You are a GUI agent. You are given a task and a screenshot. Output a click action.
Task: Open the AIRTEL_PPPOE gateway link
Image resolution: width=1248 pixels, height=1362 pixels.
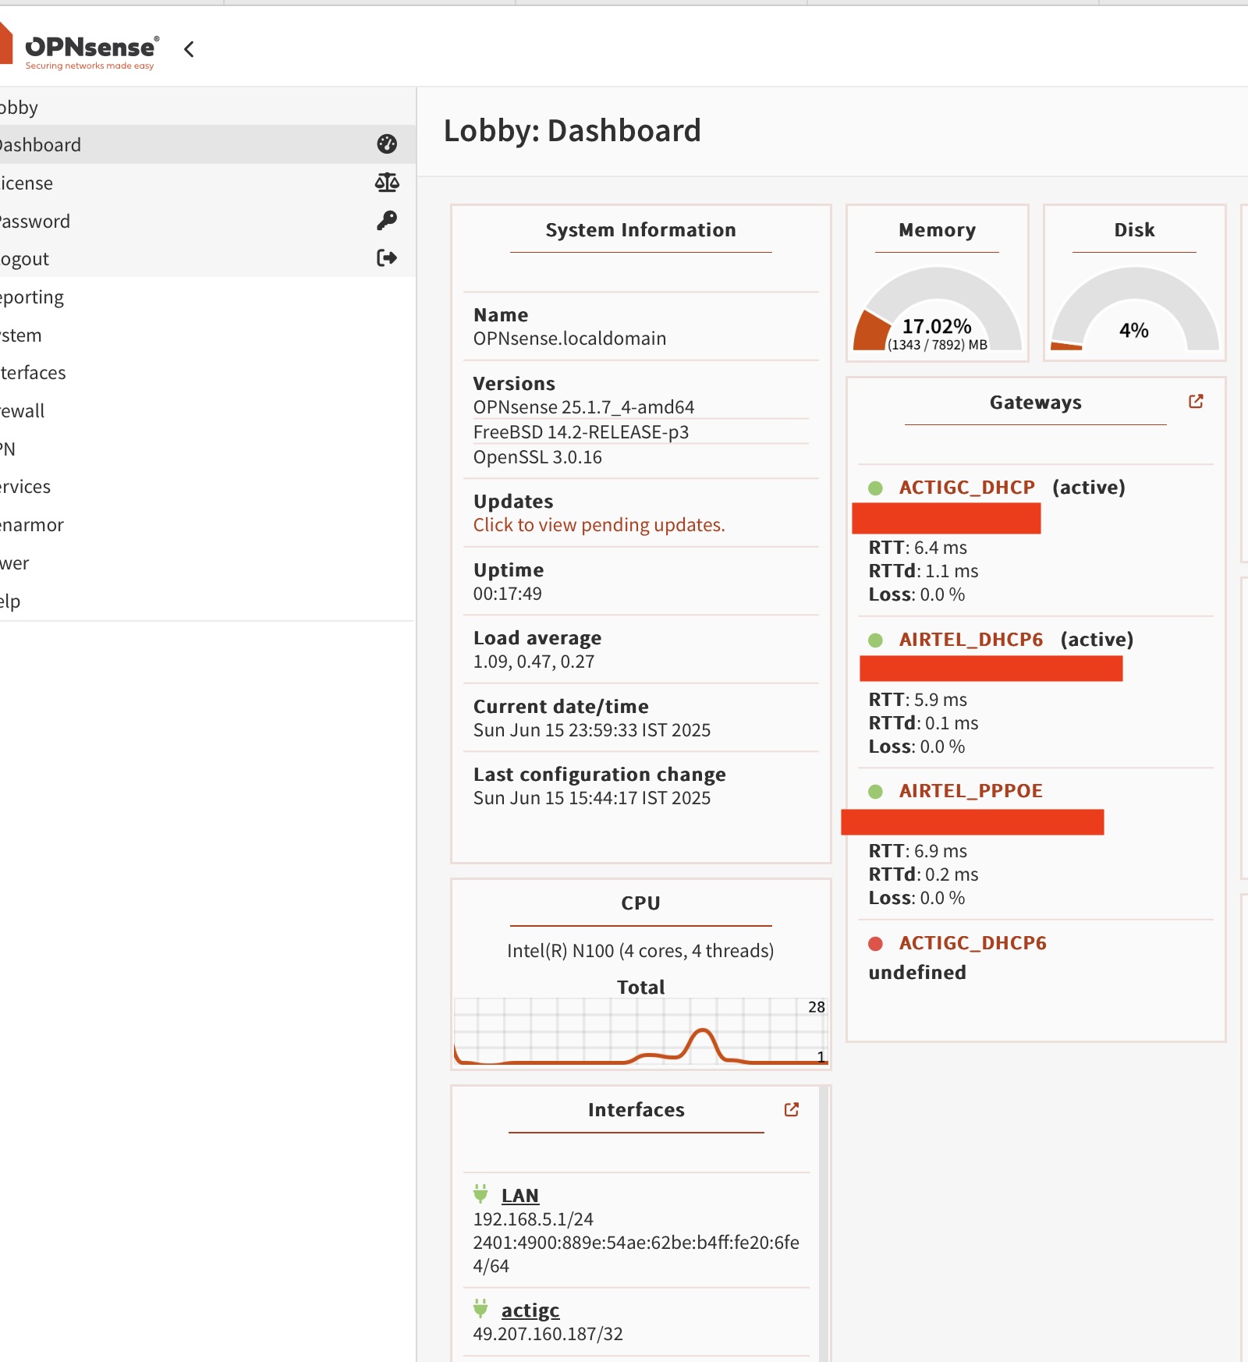[x=971, y=791]
